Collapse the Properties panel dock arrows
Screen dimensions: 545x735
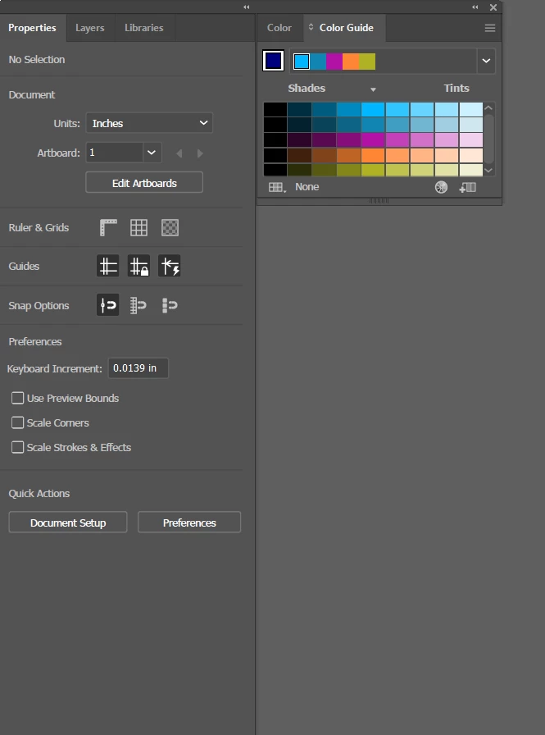pos(247,7)
